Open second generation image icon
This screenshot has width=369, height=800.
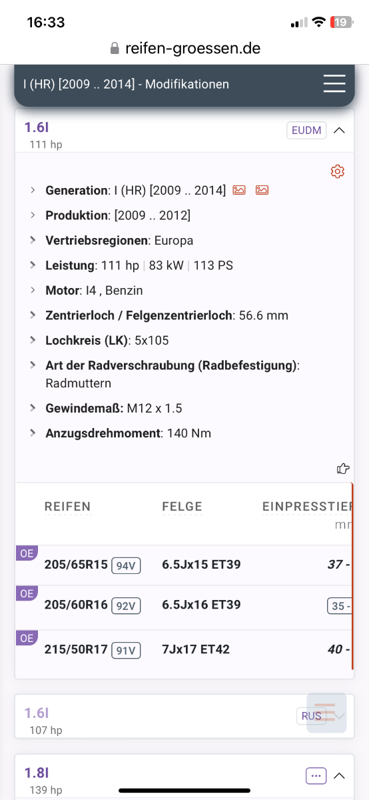(x=262, y=190)
